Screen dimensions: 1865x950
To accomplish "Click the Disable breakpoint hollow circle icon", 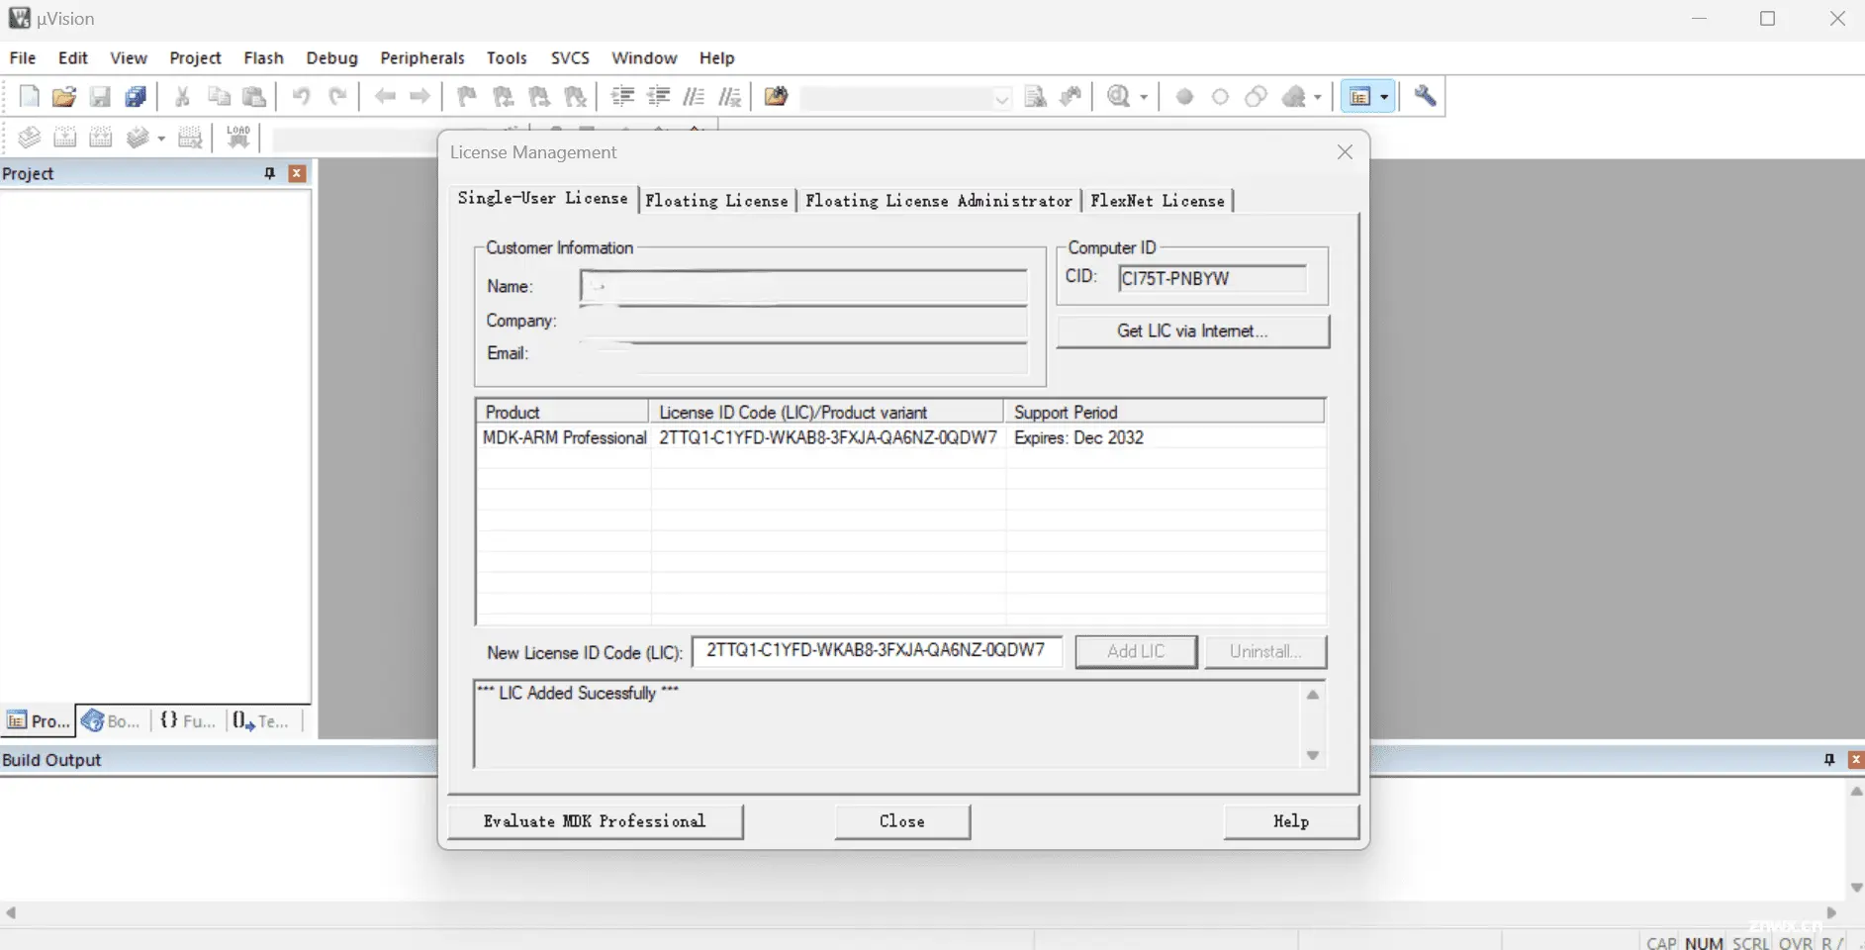I will (1220, 97).
